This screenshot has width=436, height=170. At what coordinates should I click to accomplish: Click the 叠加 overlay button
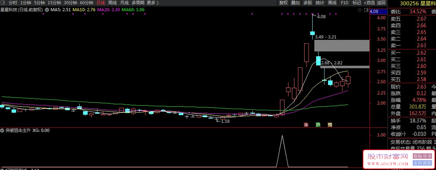click(295, 3)
